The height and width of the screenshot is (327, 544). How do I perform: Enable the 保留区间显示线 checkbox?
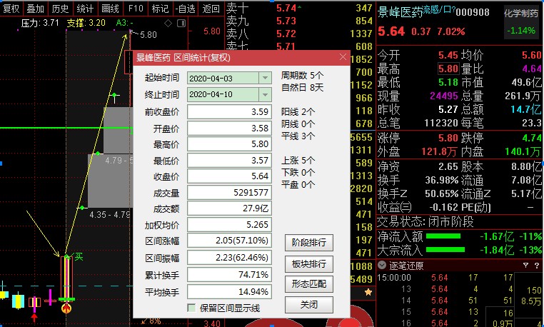[x=191, y=308]
